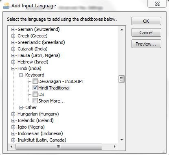Expand German (Switzerland) node

pos(13,29)
